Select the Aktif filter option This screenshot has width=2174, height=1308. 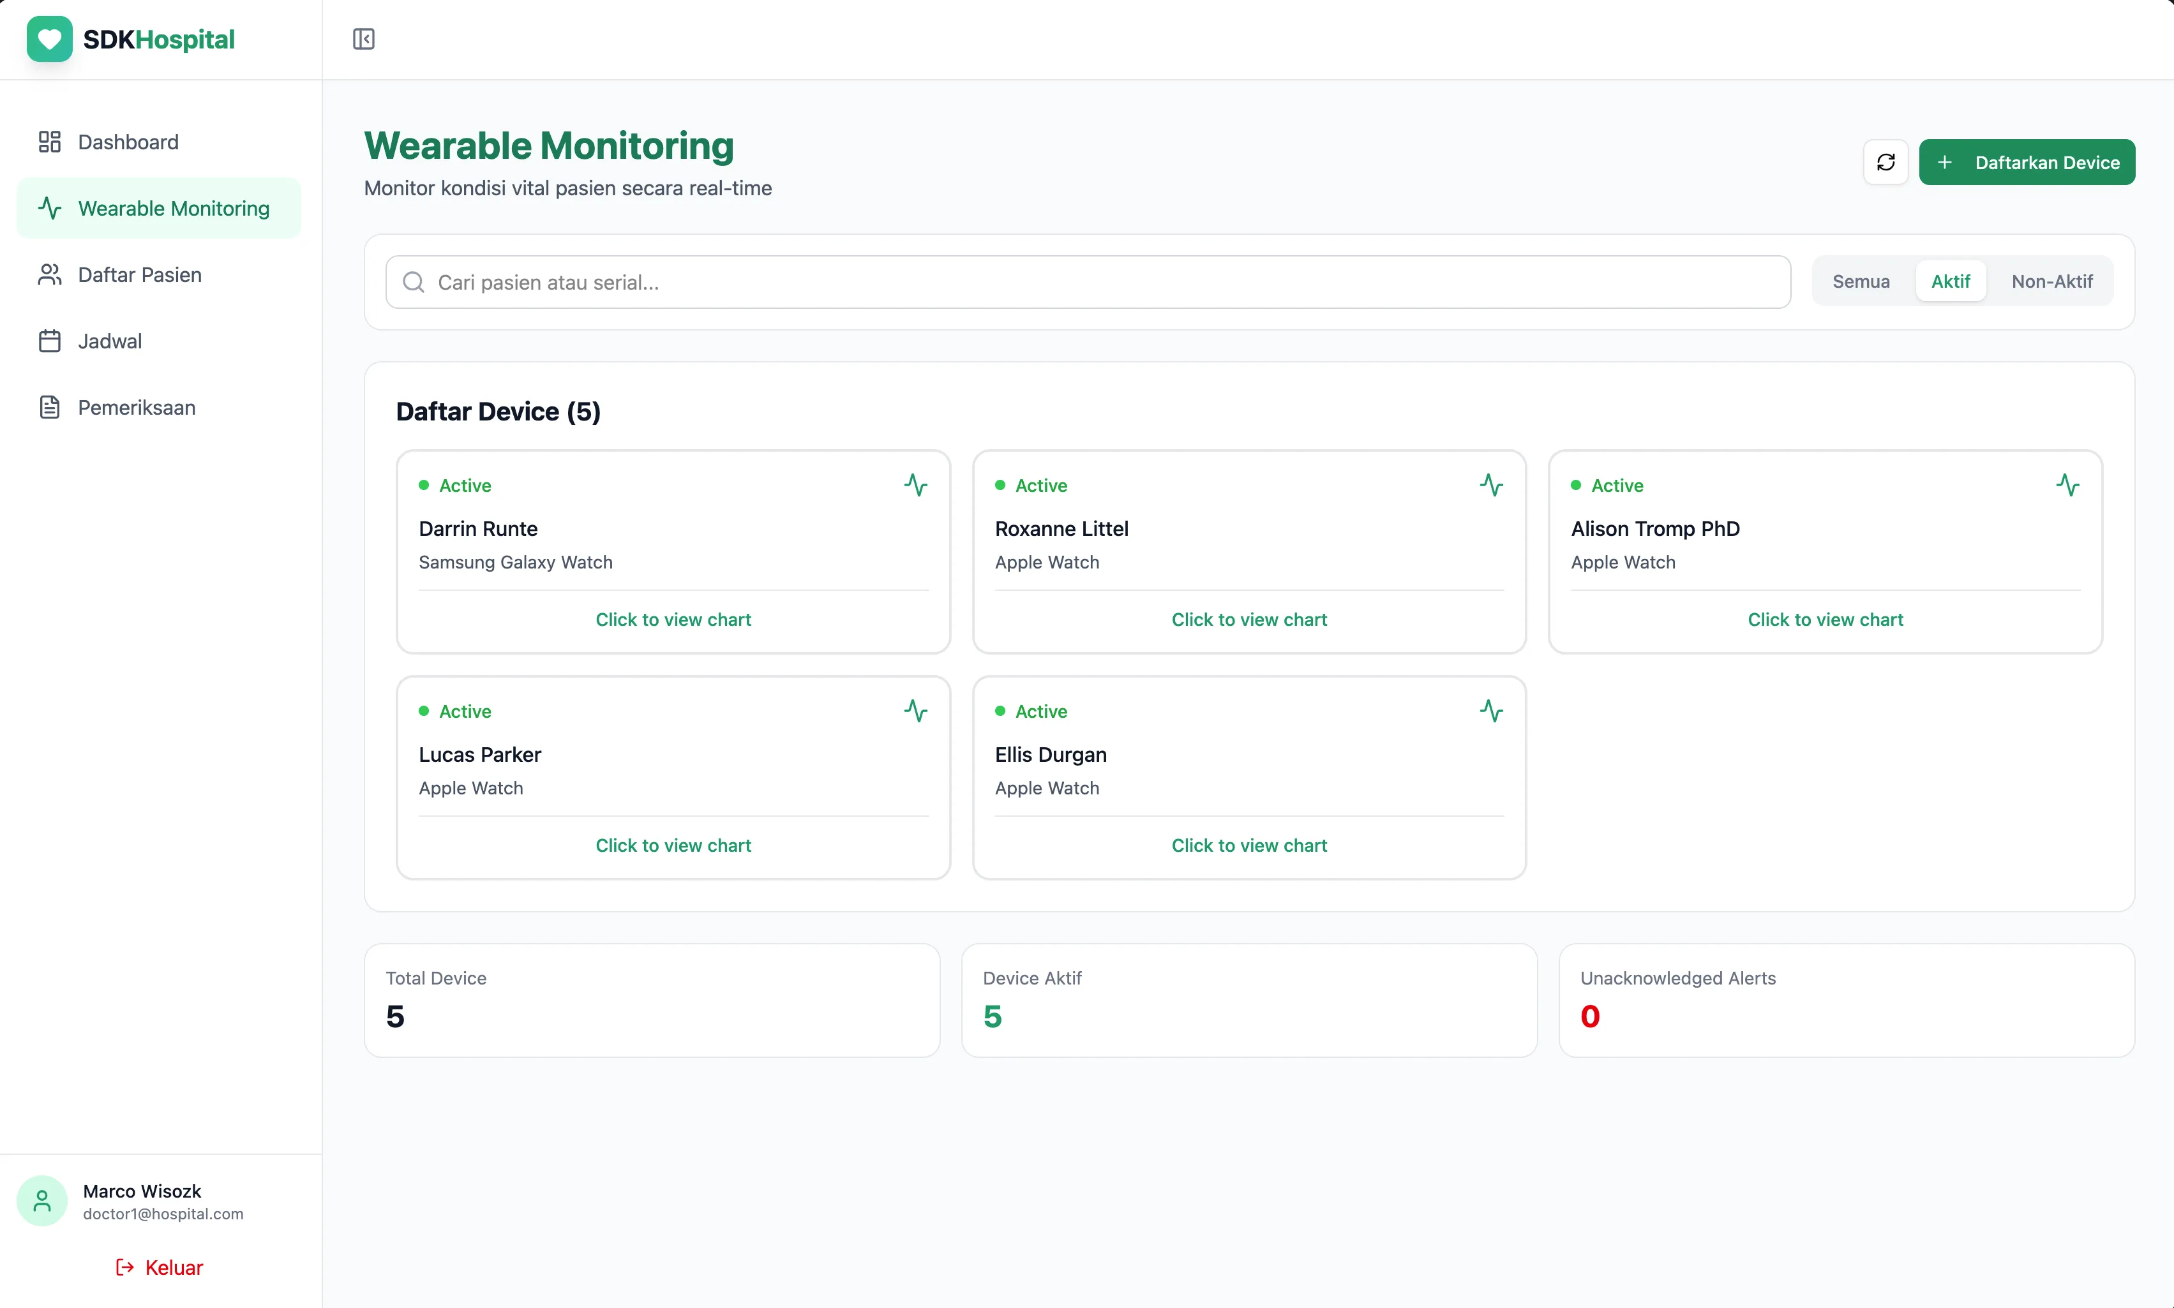(1950, 281)
